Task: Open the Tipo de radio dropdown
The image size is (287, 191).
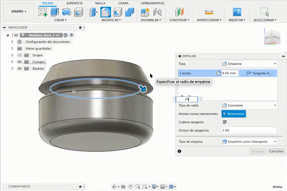Action: coord(249,106)
